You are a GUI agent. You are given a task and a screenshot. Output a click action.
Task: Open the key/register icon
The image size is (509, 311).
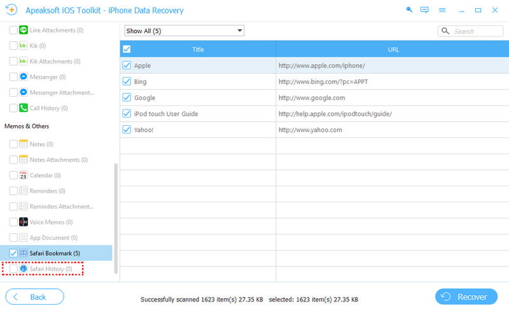(409, 10)
